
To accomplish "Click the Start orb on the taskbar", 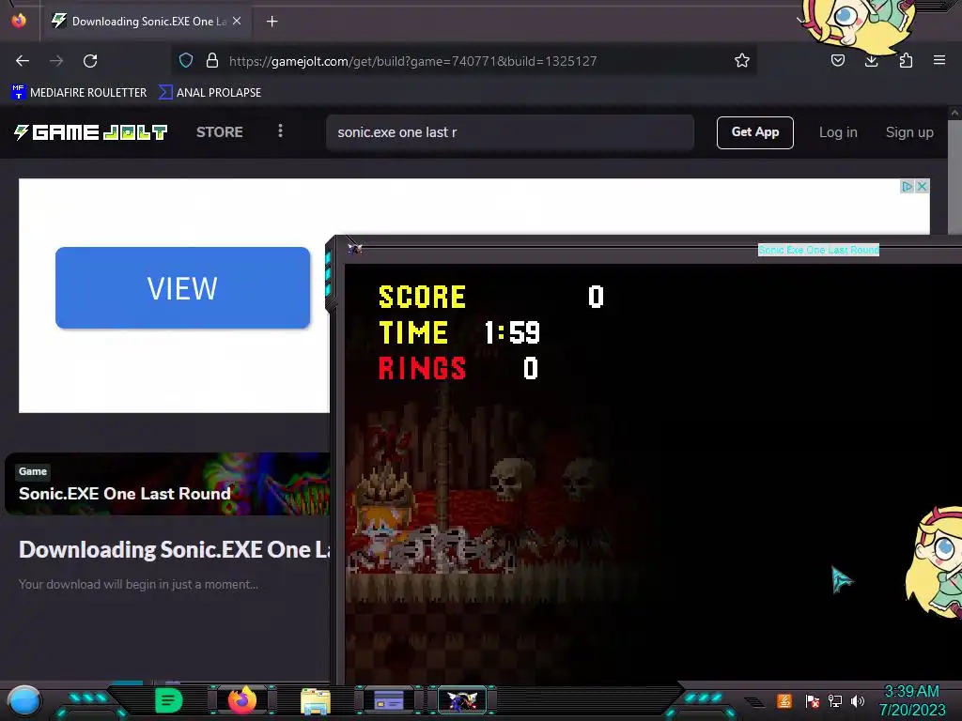I will coord(23,700).
